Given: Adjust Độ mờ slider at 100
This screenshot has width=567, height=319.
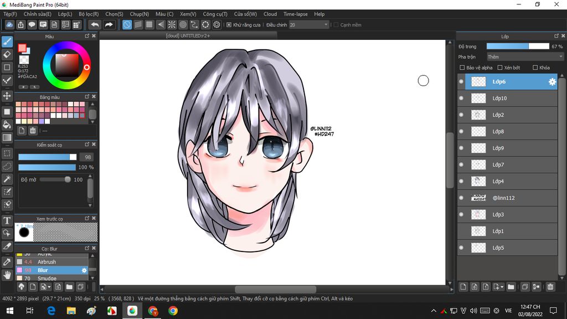Looking at the screenshot, I should click(55, 179).
